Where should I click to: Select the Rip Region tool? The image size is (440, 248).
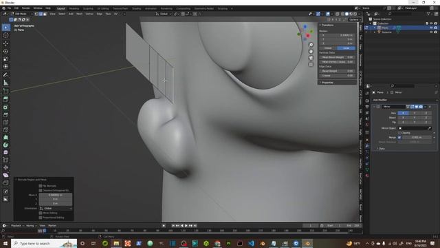5,183
